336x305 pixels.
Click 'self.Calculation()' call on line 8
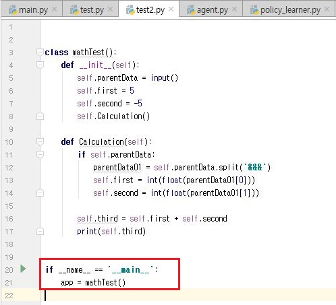click(113, 116)
